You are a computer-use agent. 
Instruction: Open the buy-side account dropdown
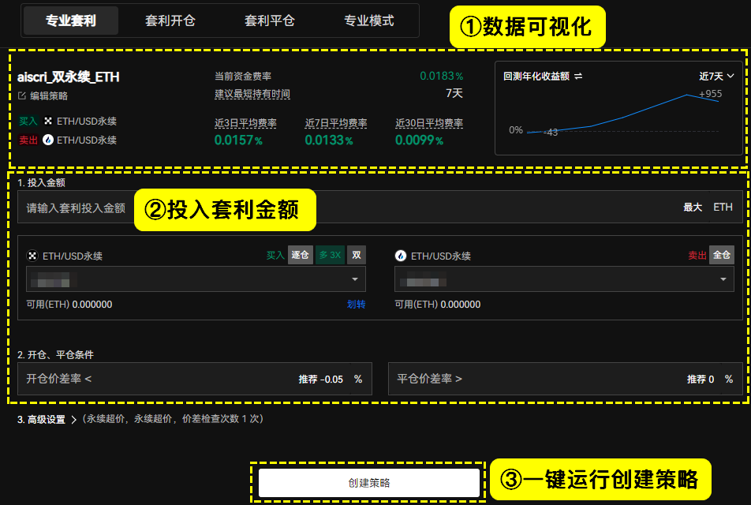[196, 279]
